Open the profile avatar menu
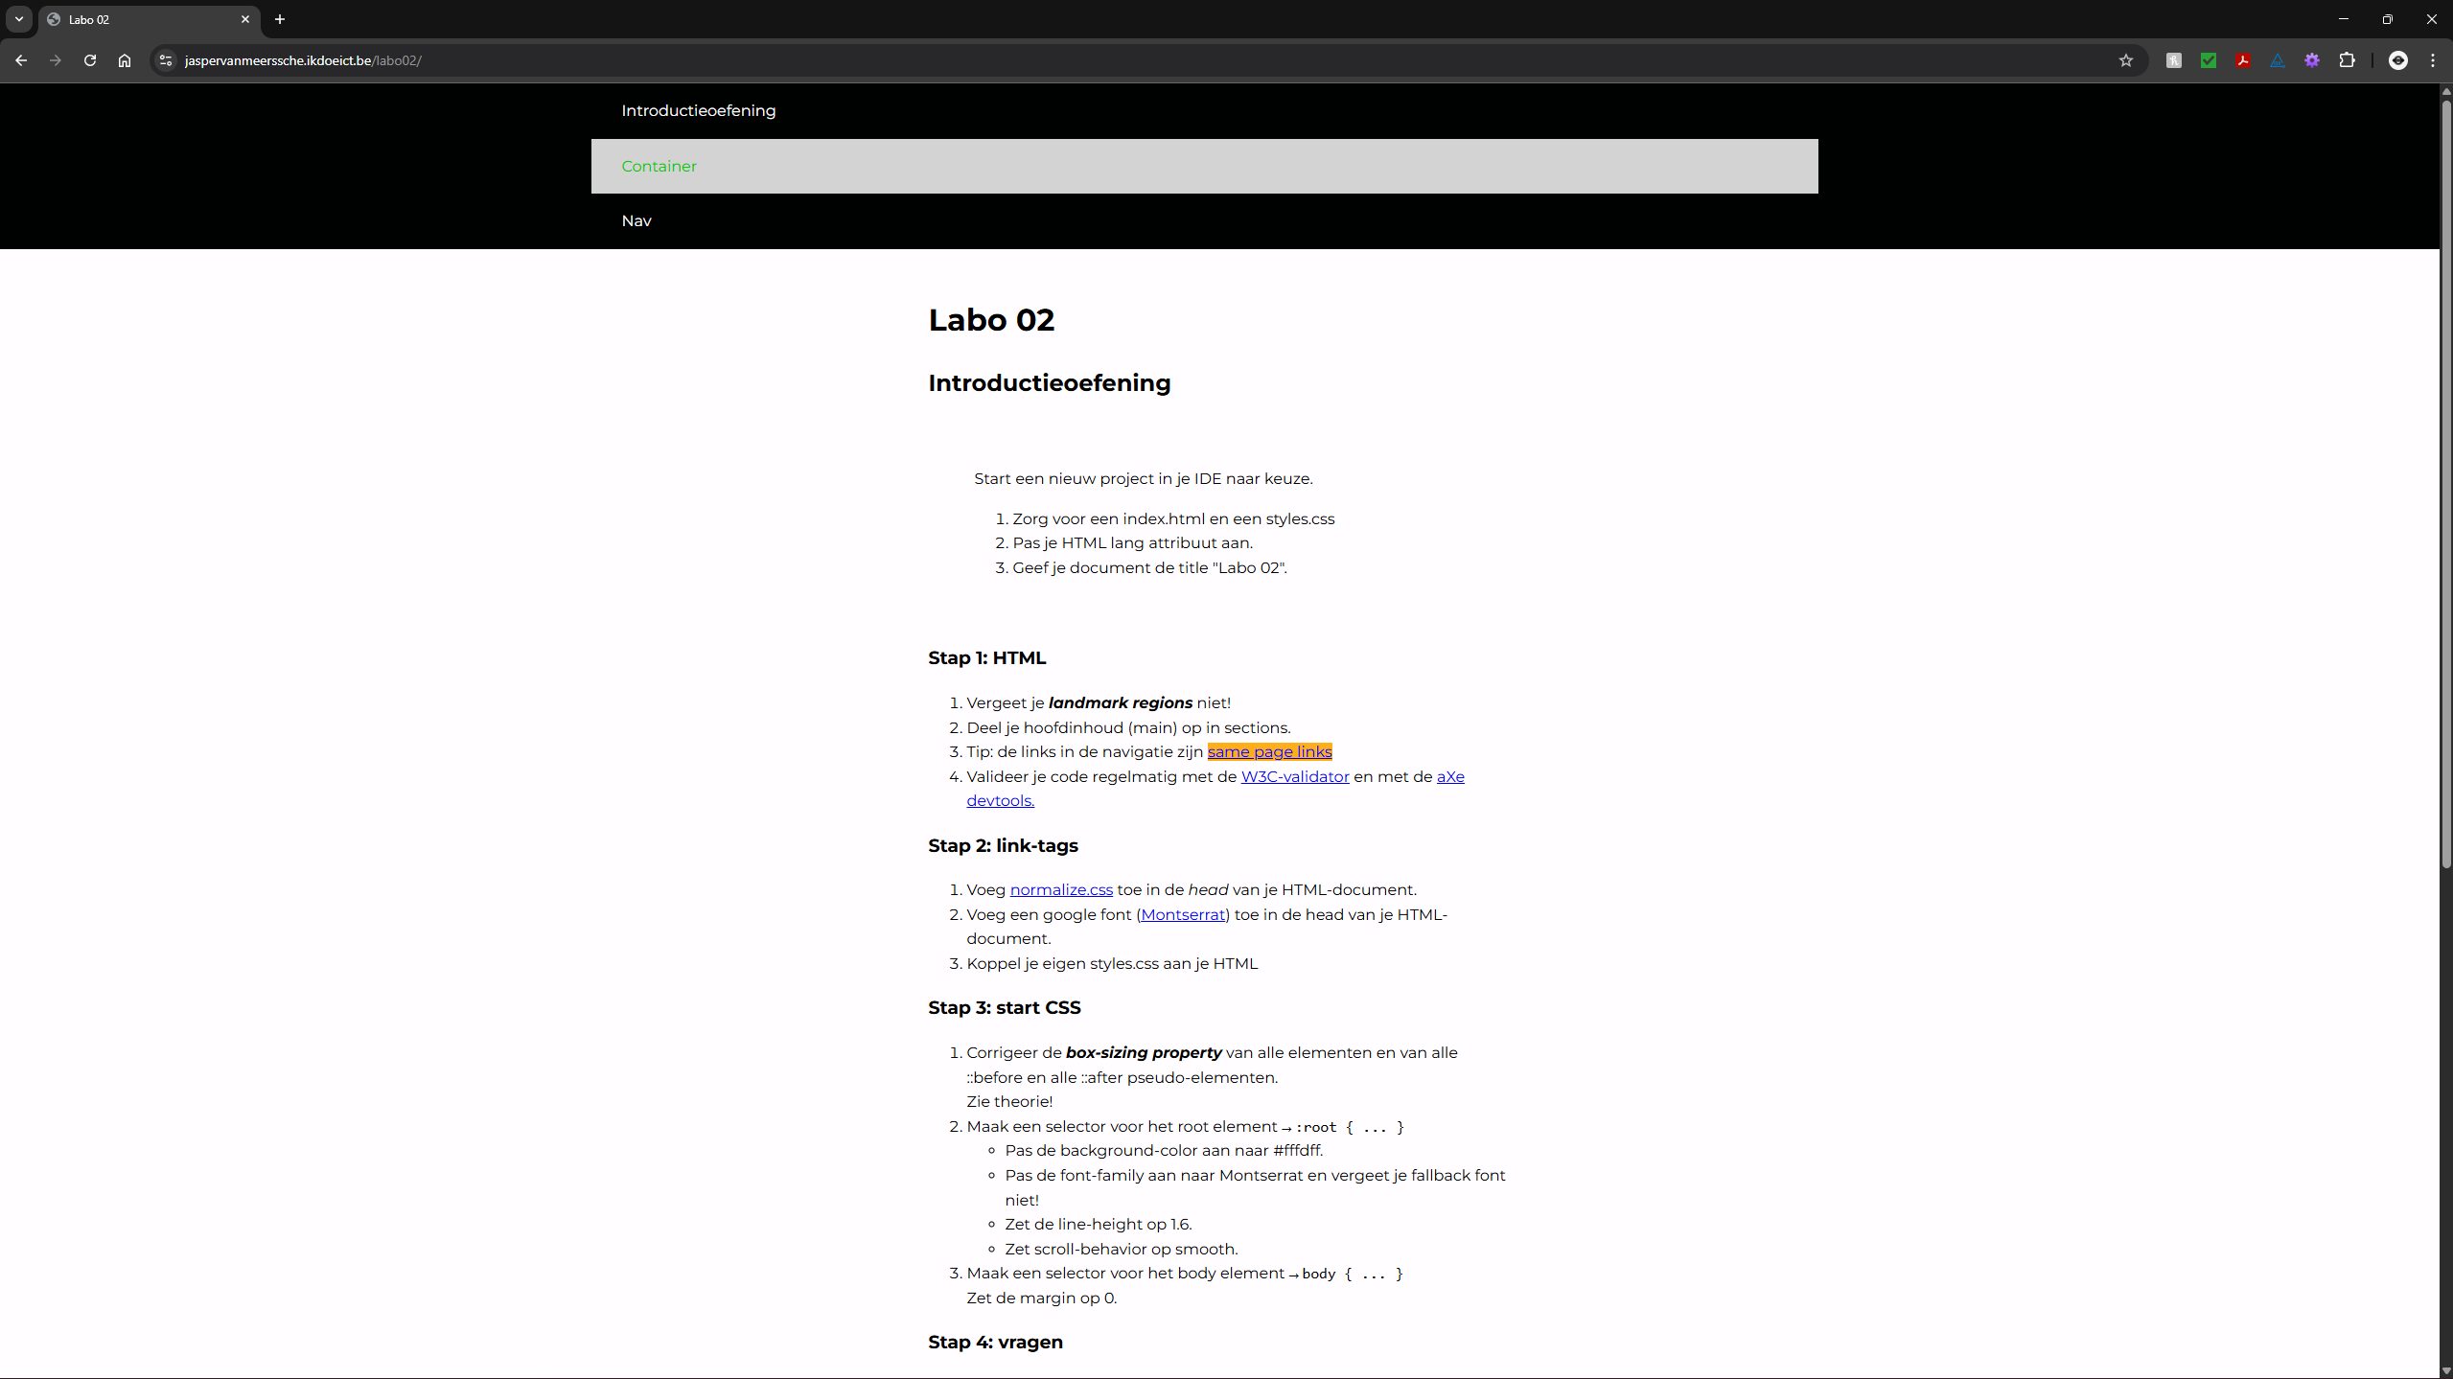Image resolution: width=2453 pixels, height=1379 pixels. coord(2397,60)
